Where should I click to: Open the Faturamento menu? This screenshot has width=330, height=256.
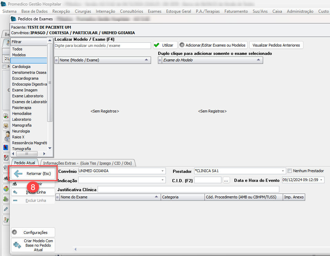tap(236, 11)
